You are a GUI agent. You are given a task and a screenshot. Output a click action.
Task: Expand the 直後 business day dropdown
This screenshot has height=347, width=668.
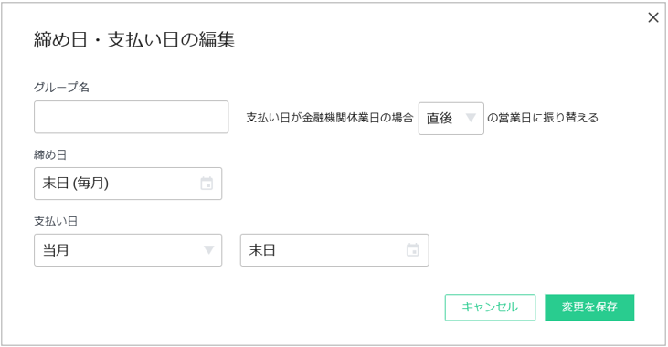451,119
